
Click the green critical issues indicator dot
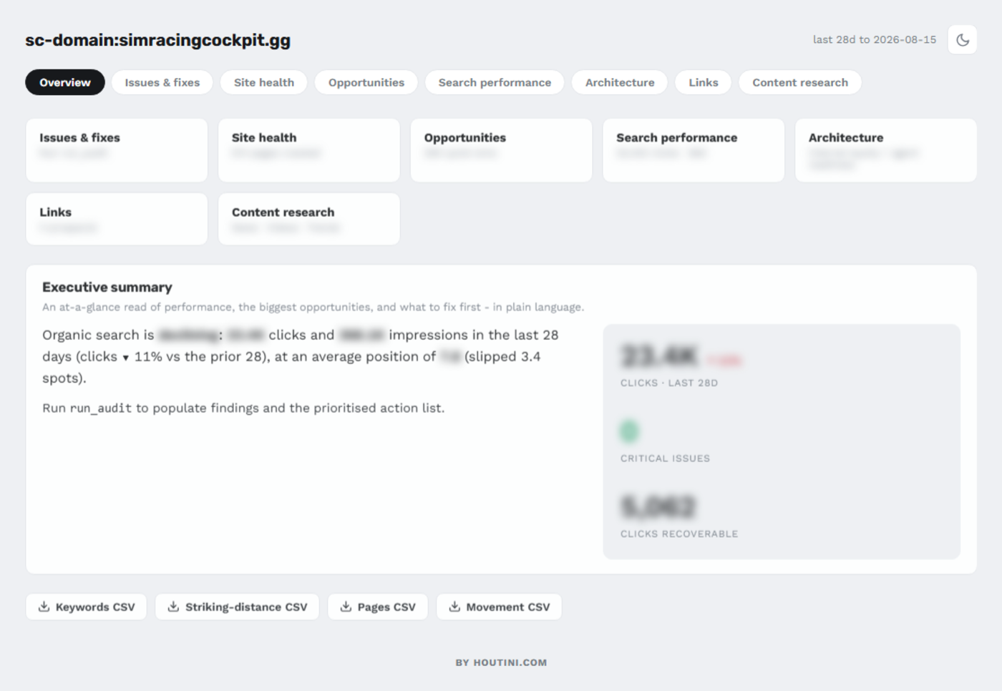pos(629,431)
